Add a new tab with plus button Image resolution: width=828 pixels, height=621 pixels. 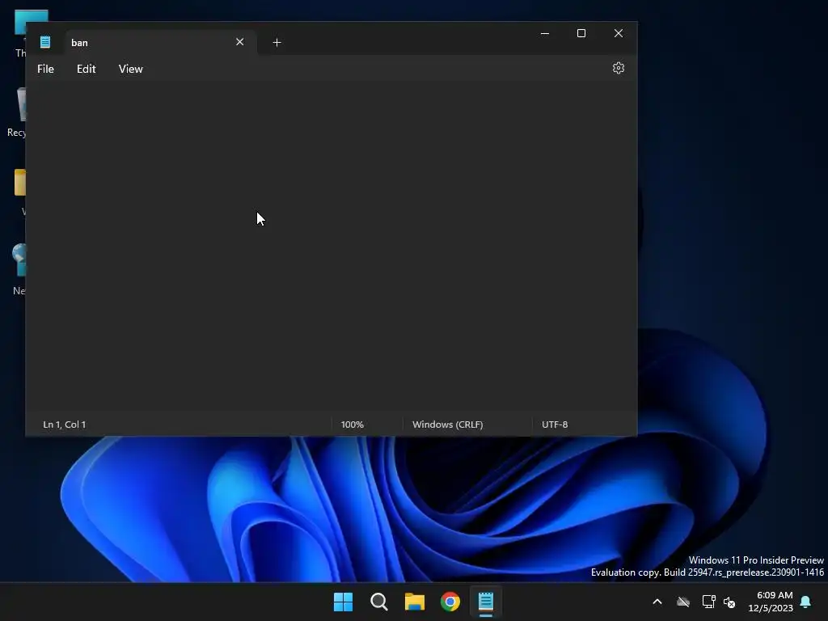tap(277, 42)
